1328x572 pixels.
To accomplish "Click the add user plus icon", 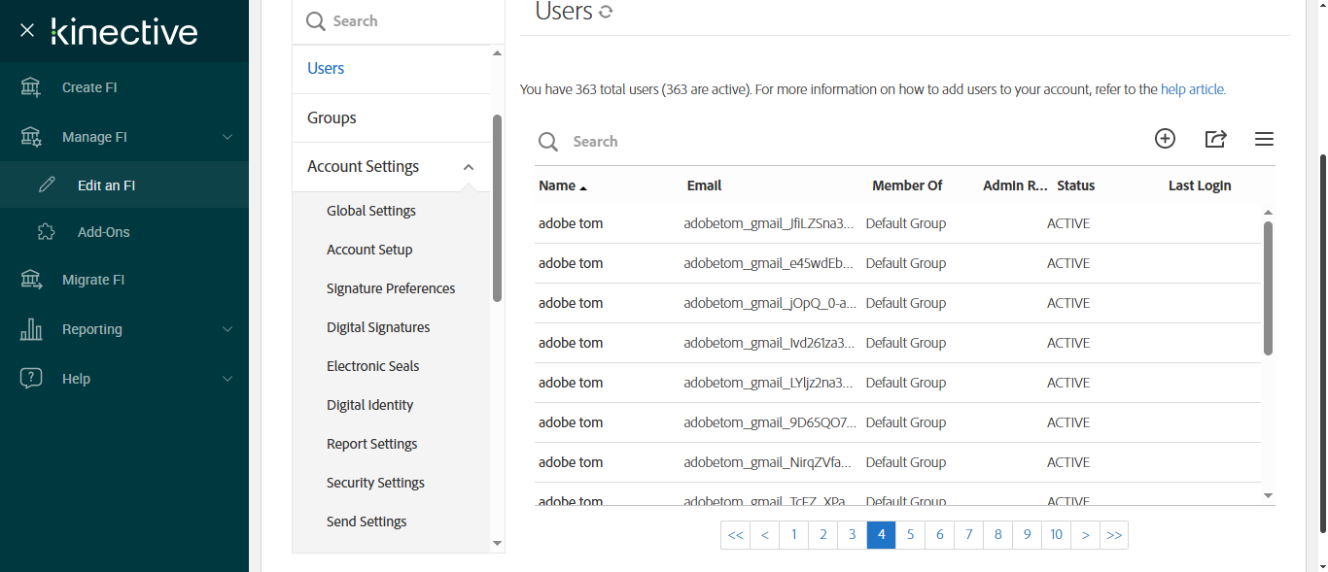I will pyautogui.click(x=1165, y=139).
